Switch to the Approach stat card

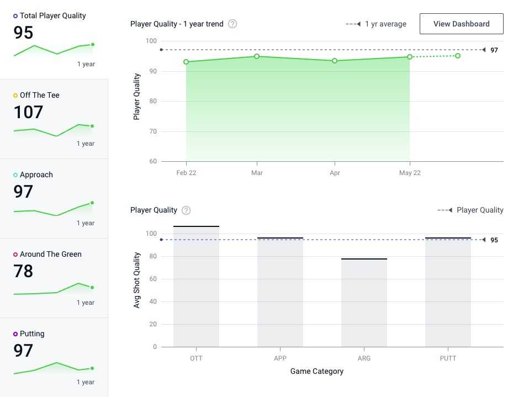[x=54, y=198]
